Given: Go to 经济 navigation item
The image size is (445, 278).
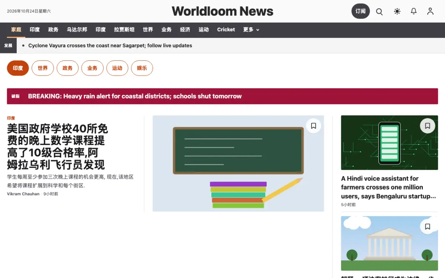Looking at the screenshot, I should click(185, 30).
